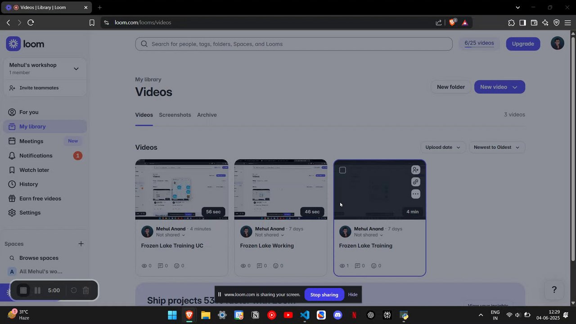
Task: Open the Newest to Oldest dropdown
Action: click(x=497, y=147)
